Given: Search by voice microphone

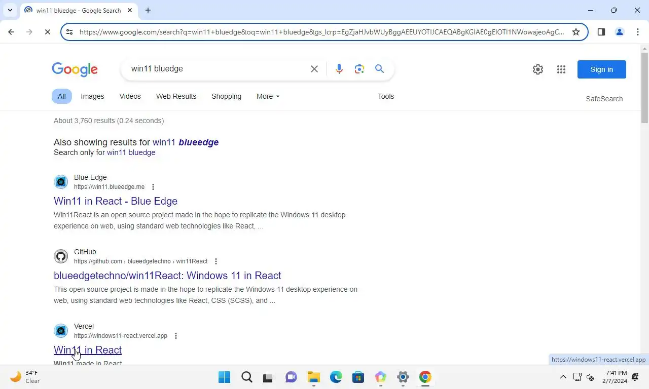Looking at the screenshot, I should pyautogui.click(x=339, y=69).
